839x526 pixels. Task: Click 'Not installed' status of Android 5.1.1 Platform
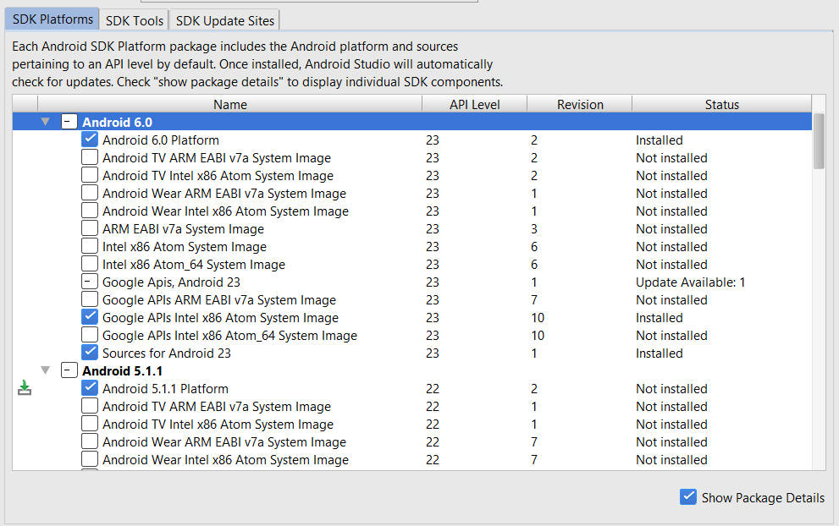tap(671, 389)
